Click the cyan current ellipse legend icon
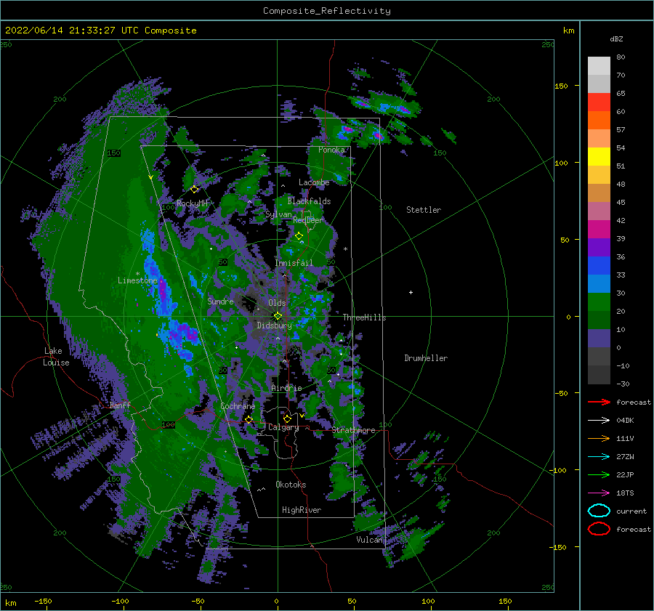 tap(599, 511)
